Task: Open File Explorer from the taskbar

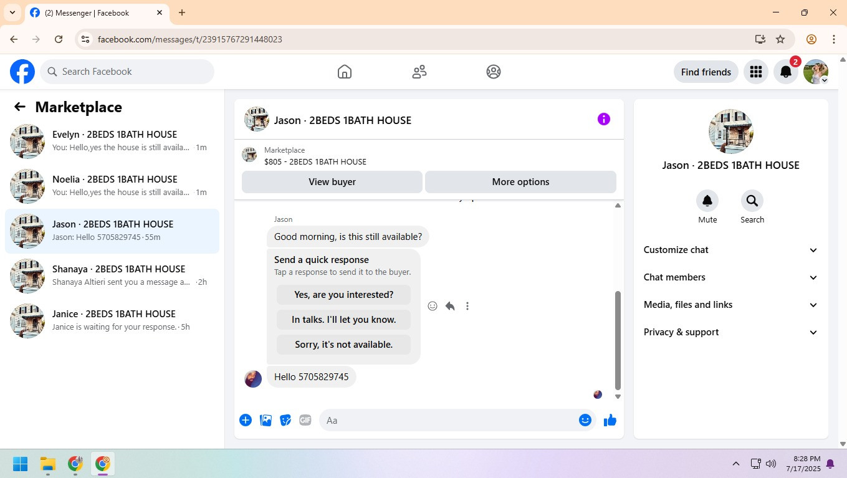Action: [48, 464]
